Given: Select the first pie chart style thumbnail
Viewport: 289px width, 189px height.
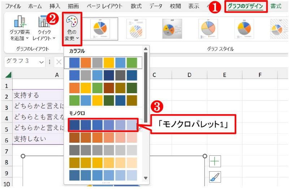Looking at the screenshot, I should coord(100,29).
